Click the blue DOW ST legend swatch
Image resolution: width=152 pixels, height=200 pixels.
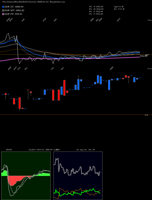[x=3, y=7]
